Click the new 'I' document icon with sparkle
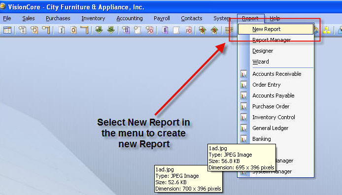 coord(22,30)
